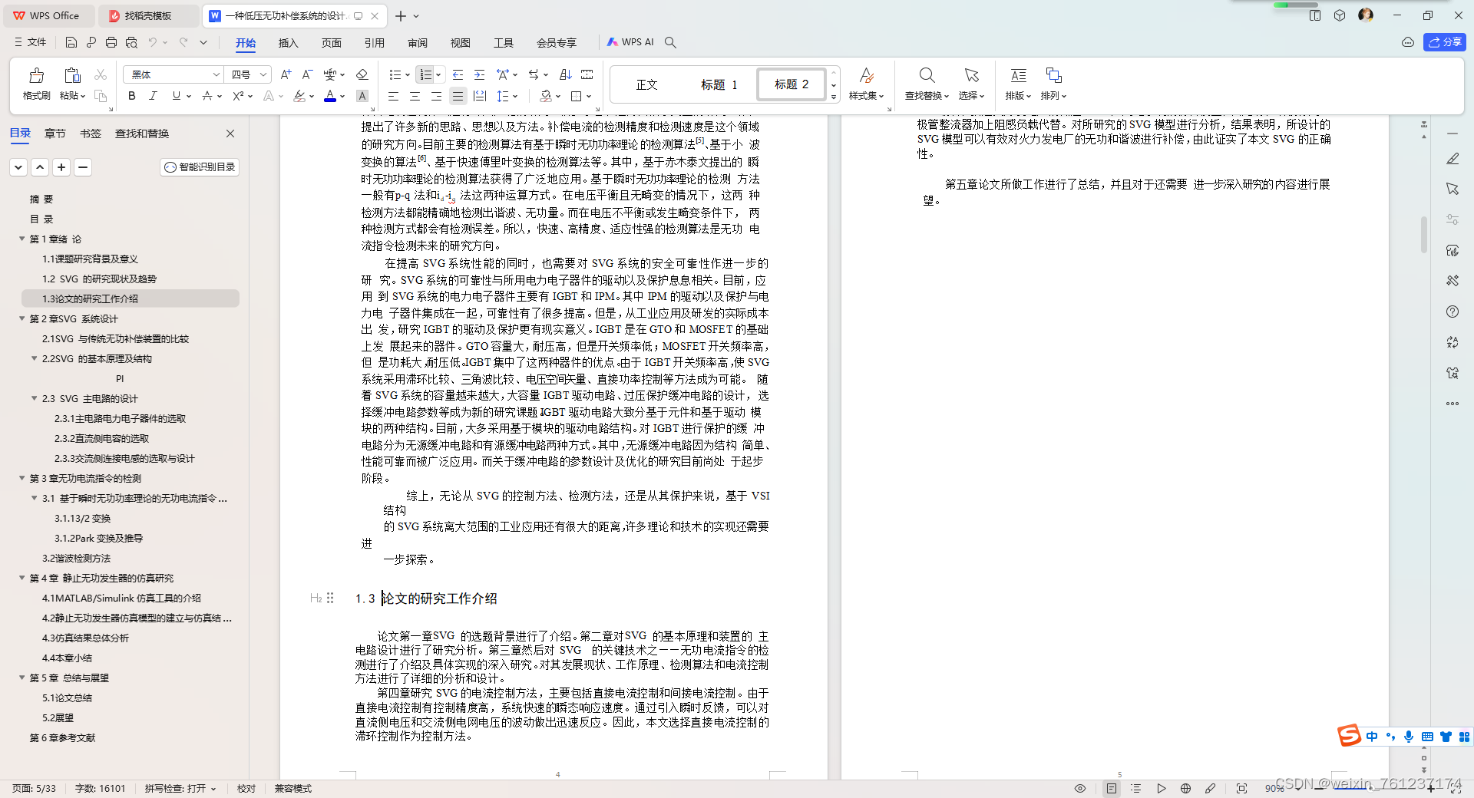Toggle character shading A button

[x=362, y=96]
